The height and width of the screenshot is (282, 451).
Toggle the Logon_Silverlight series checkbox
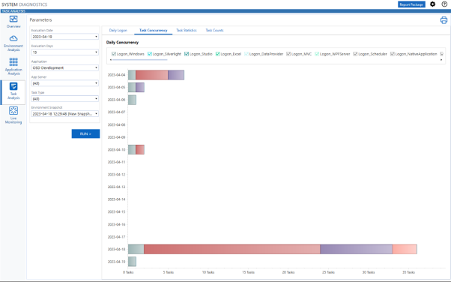(150, 54)
